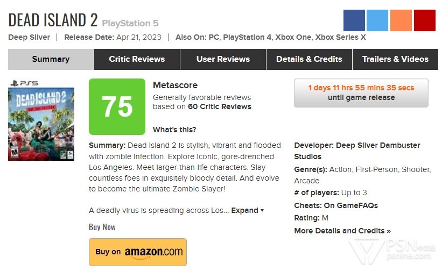This screenshot has height=271, width=442.
Task: Open the Critic Reviews tab
Action: pos(137,59)
